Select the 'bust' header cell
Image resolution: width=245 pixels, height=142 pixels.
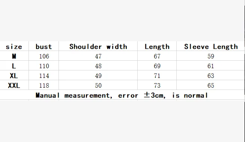pos(44,47)
